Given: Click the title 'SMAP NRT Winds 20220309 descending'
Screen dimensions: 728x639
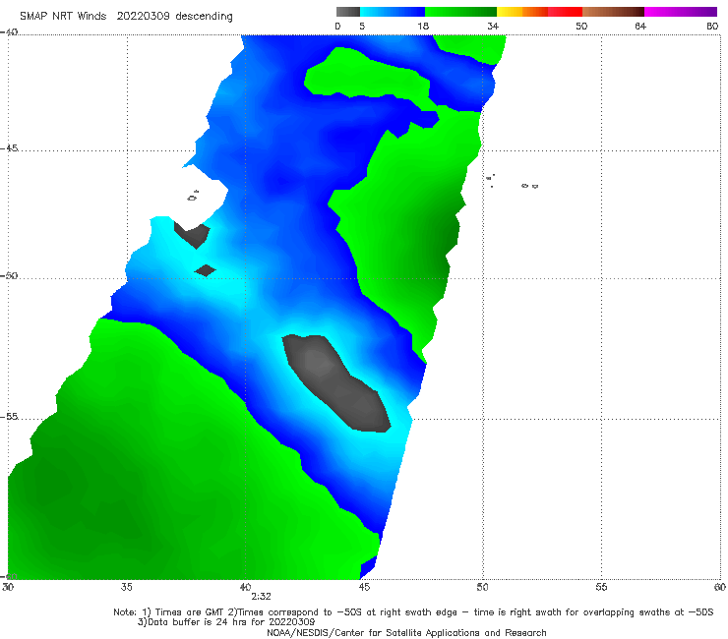Looking at the screenshot, I should click(x=126, y=17).
